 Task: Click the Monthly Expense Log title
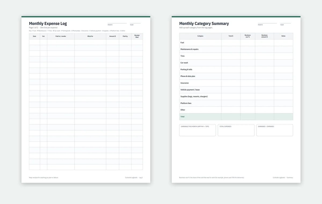[x=48, y=24]
